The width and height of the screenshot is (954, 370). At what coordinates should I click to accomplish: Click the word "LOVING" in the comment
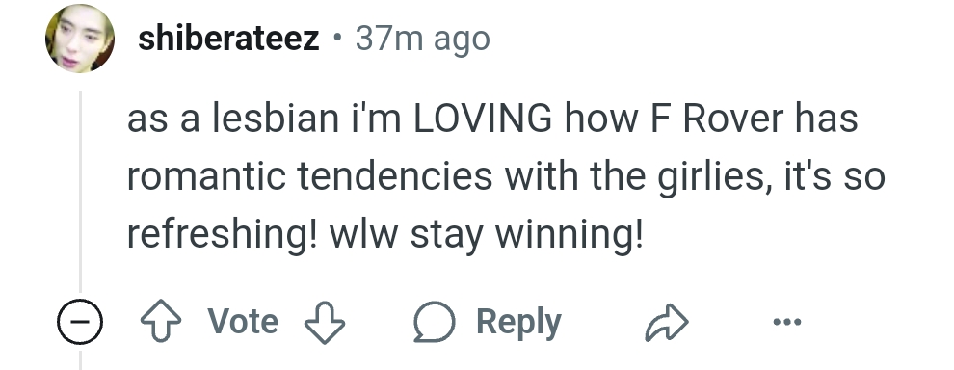click(483, 119)
